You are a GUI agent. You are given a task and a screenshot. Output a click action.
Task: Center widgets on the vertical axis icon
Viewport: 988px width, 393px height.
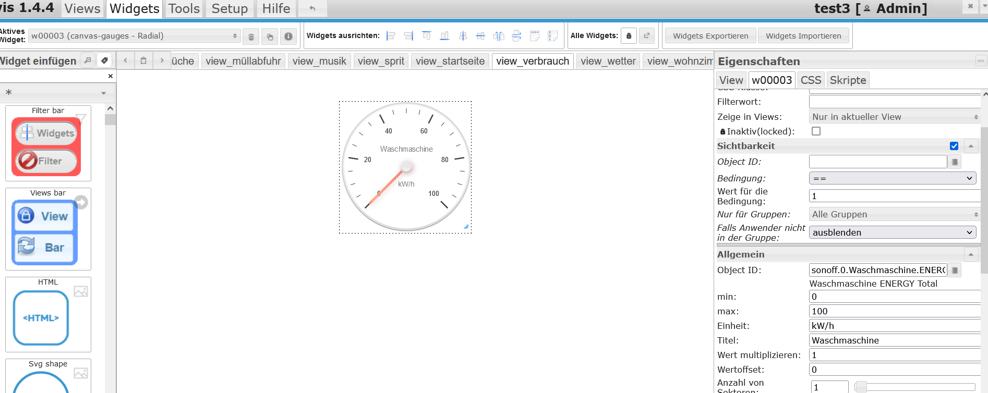[463, 36]
